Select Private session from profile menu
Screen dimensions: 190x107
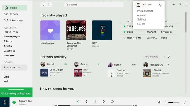coord(145,11)
